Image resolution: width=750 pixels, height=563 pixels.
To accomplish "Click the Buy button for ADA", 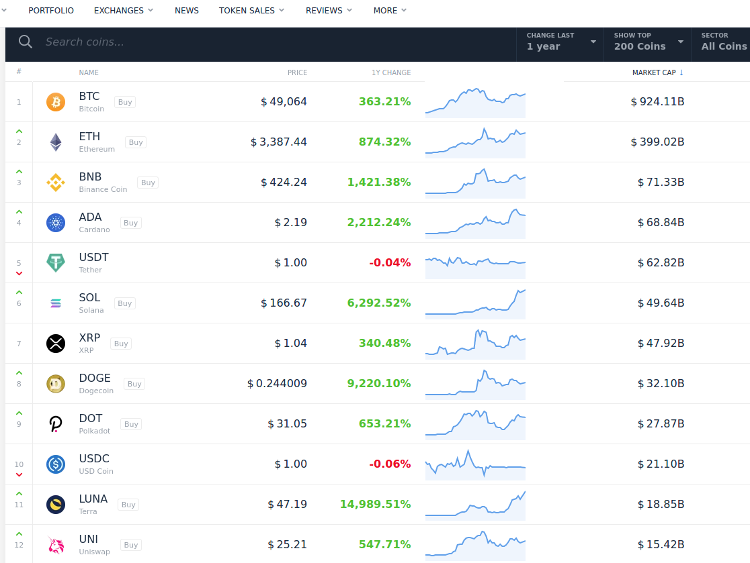I will (130, 223).
